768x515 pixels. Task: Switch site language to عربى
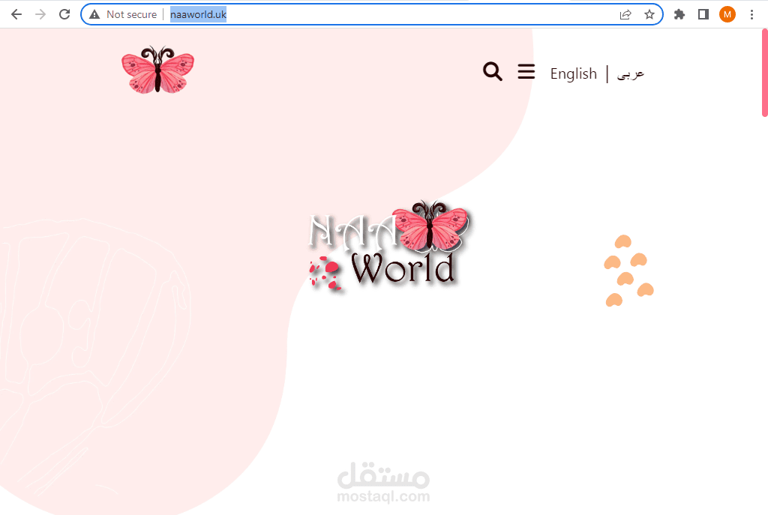(x=630, y=73)
